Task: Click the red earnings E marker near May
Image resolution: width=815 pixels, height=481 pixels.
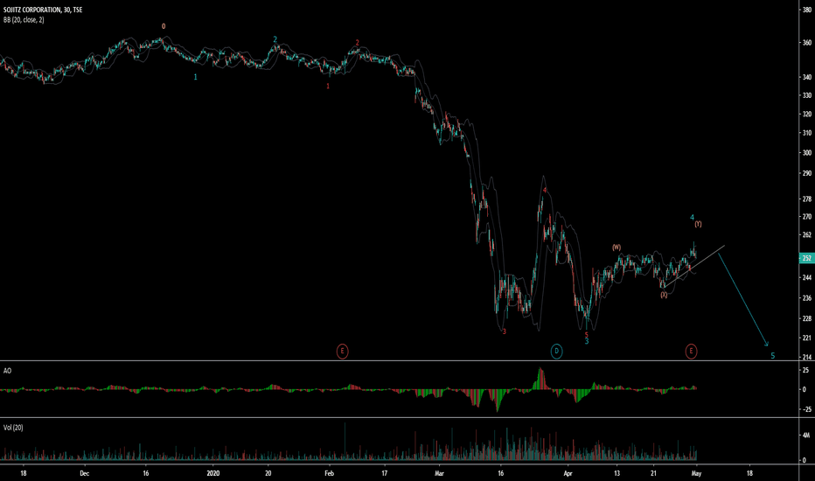Action: 691,352
